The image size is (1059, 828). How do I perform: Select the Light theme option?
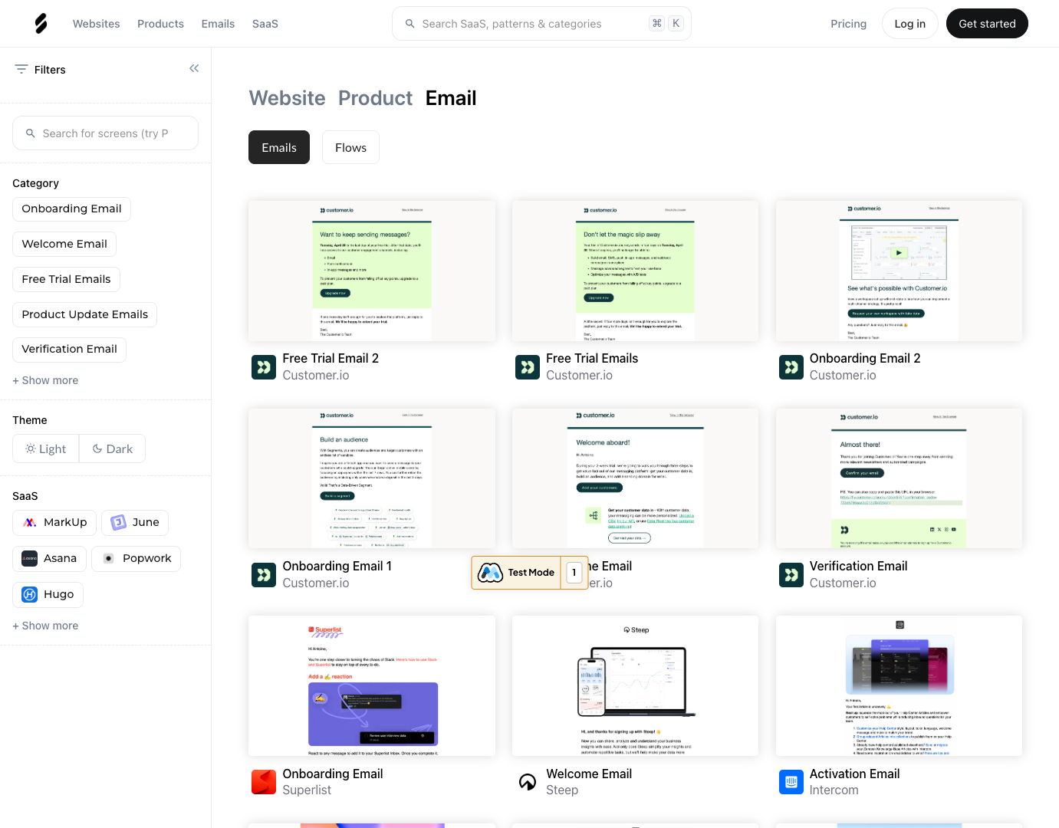click(x=45, y=449)
